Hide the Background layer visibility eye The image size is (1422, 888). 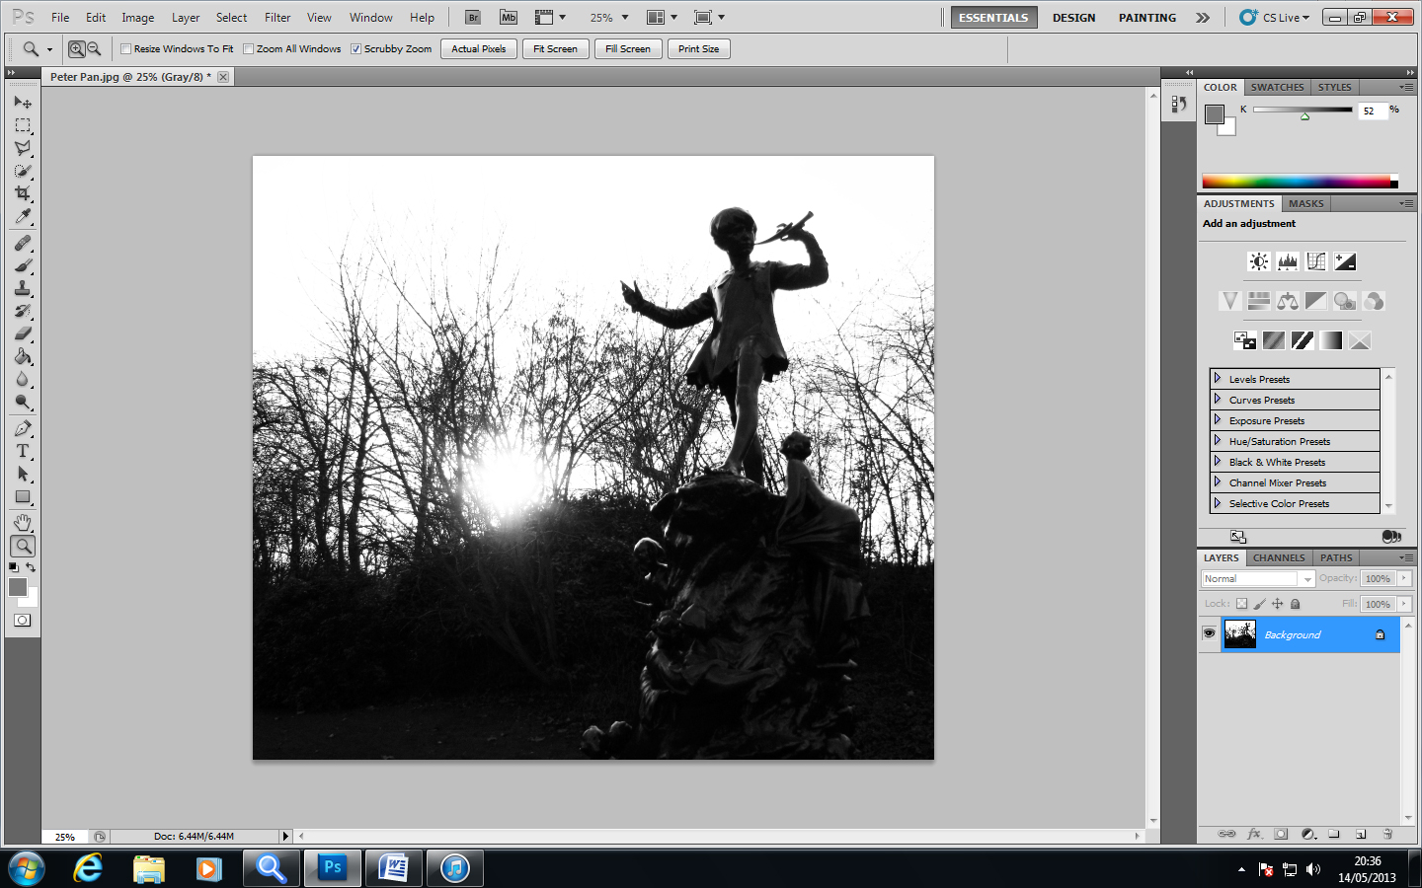click(1209, 633)
